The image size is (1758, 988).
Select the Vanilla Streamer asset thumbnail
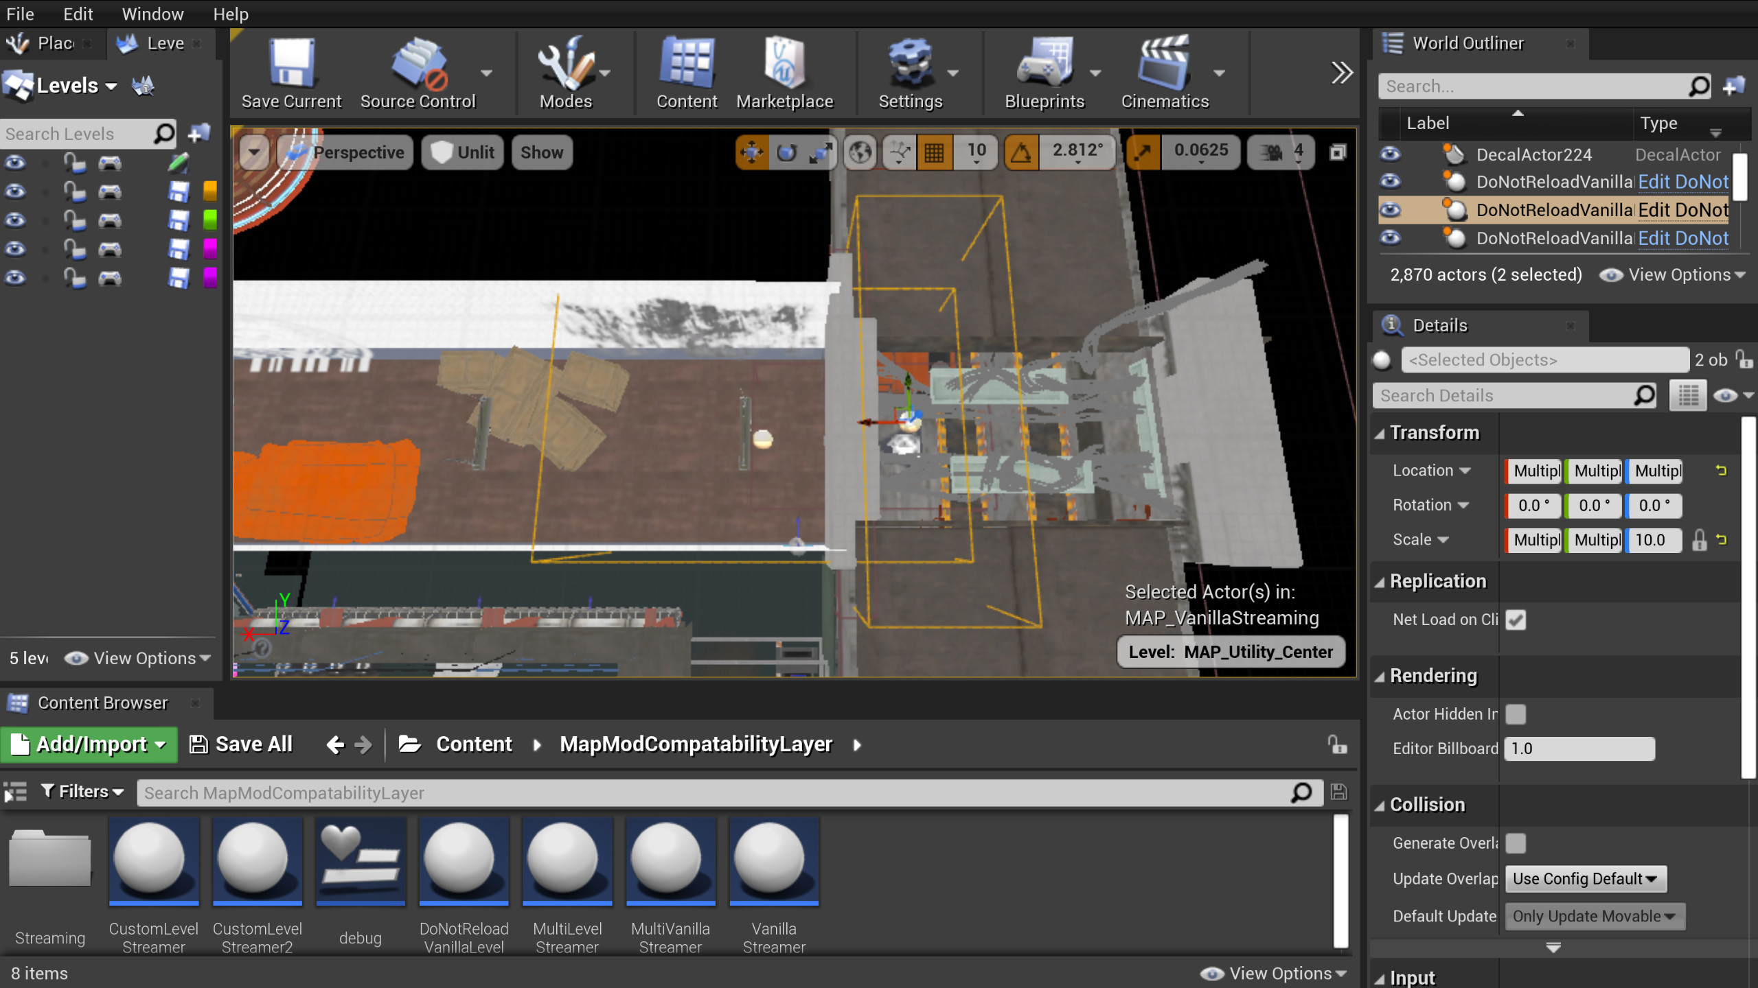pyautogui.click(x=773, y=861)
